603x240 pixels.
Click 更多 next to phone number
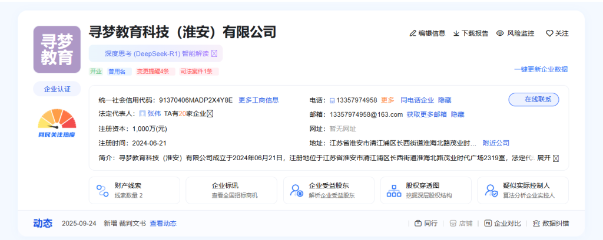(x=387, y=100)
